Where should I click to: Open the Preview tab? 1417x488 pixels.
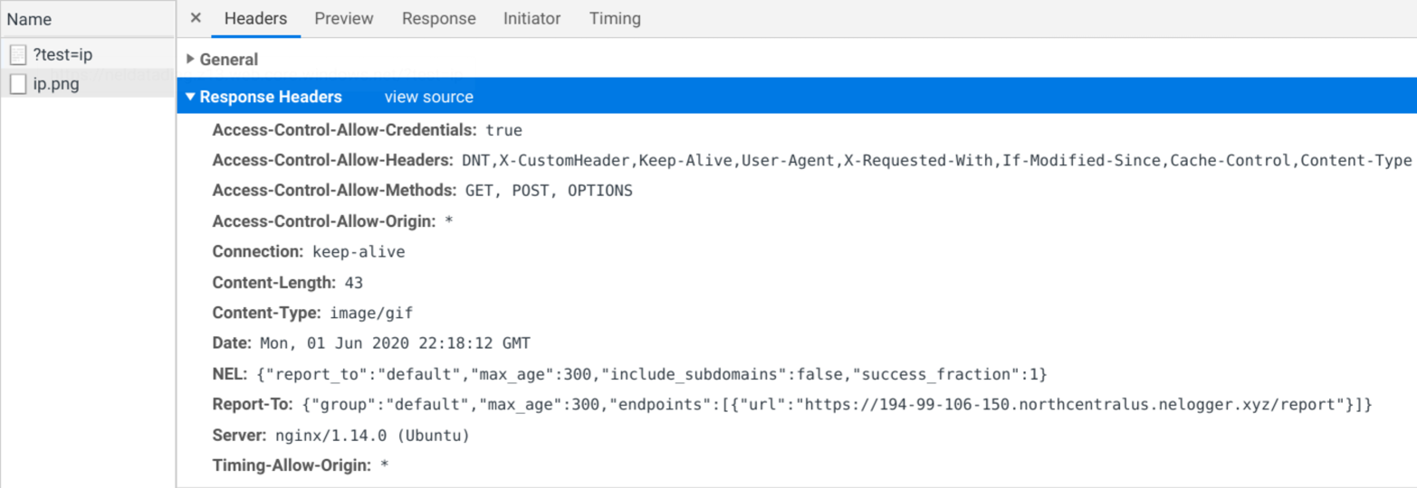344,18
